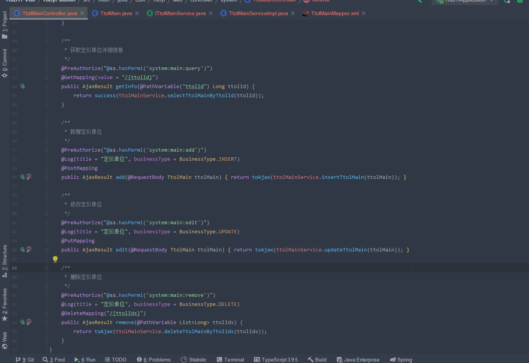Close the TtolMainMapper.xml tab
Image resolution: width=529 pixels, height=363 pixels.
(x=364, y=13)
